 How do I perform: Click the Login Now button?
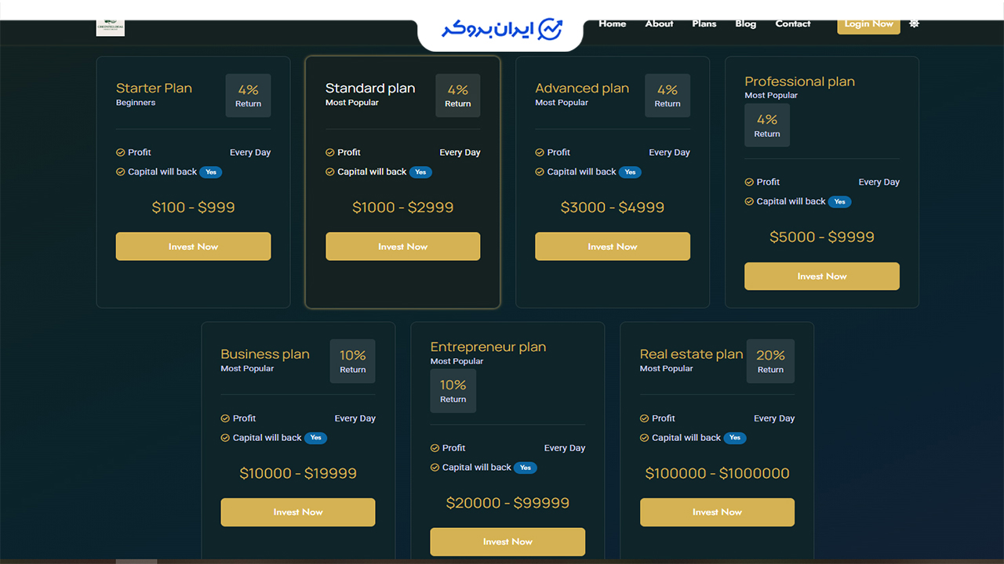869,23
